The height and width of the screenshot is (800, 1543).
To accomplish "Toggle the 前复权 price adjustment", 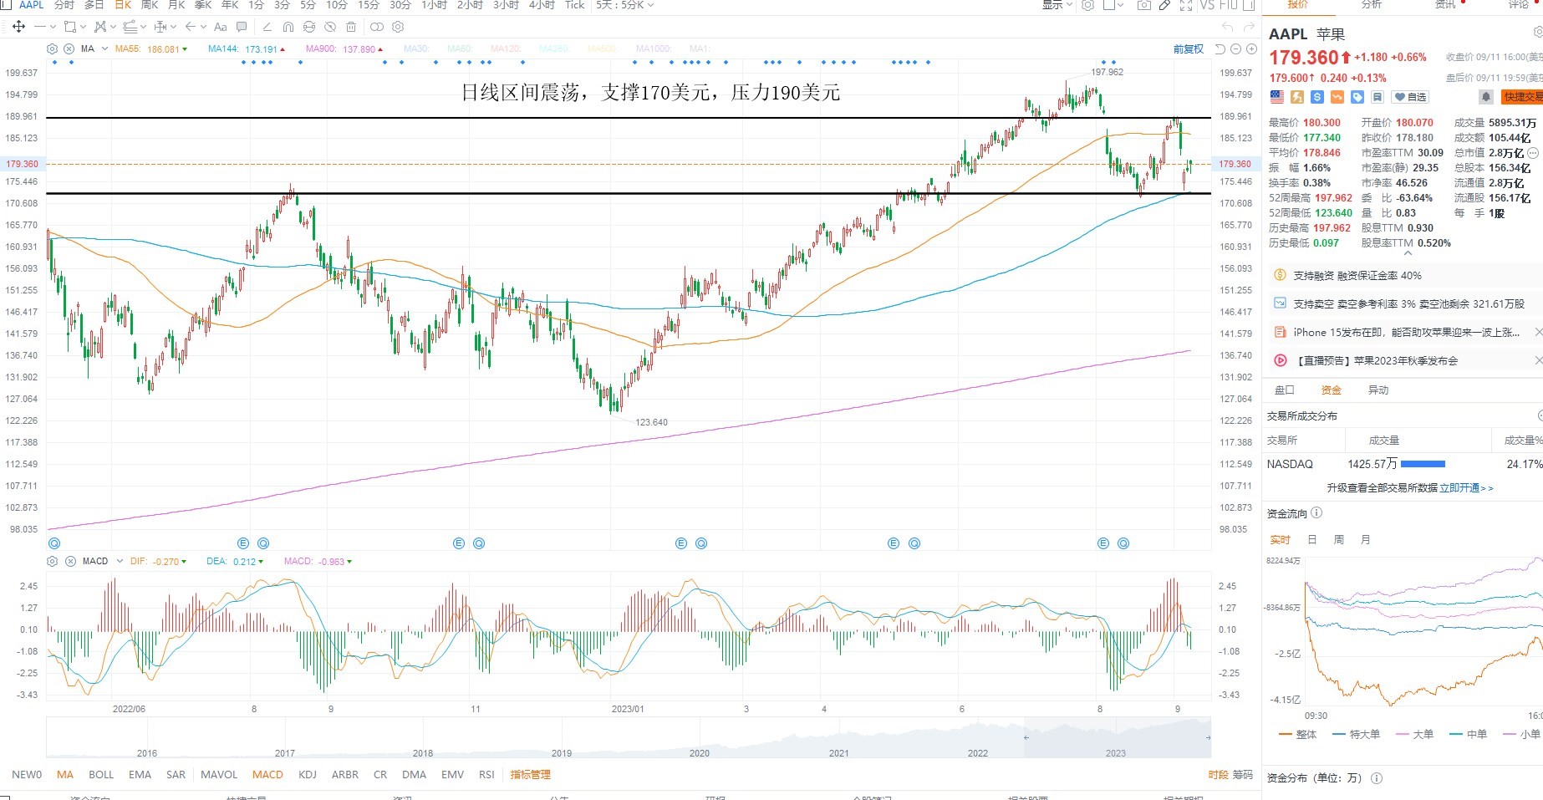I will point(1188,48).
